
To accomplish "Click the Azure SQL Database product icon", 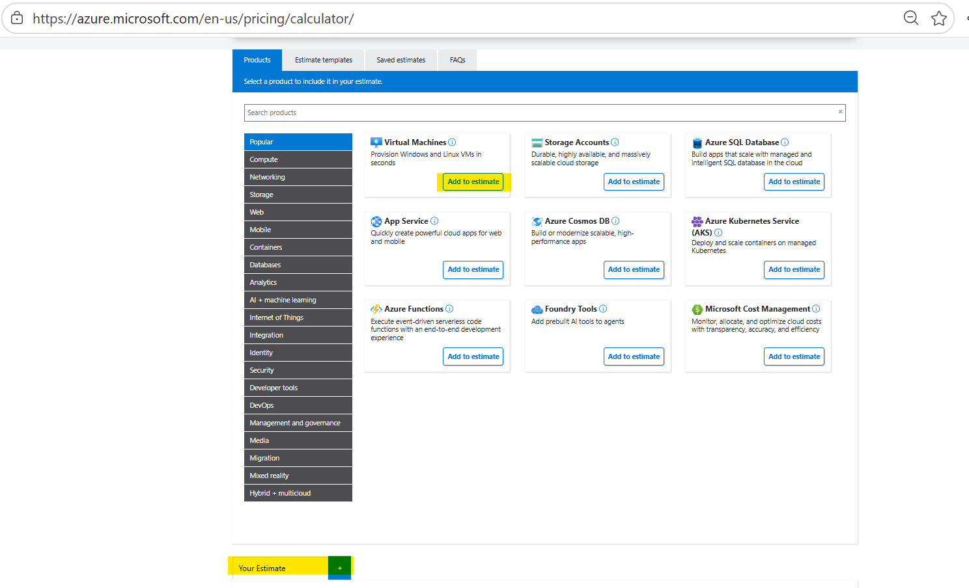I will click(697, 142).
